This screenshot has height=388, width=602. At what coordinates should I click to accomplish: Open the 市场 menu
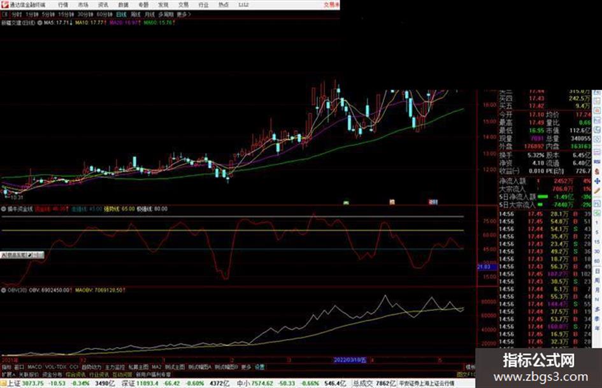point(83,5)
